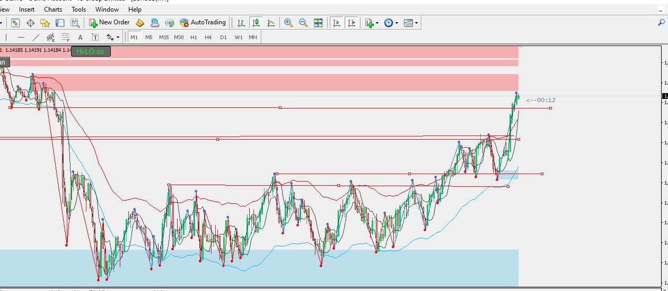
Task: Select the D1 timeframe
Action: [x=223, y=37]
